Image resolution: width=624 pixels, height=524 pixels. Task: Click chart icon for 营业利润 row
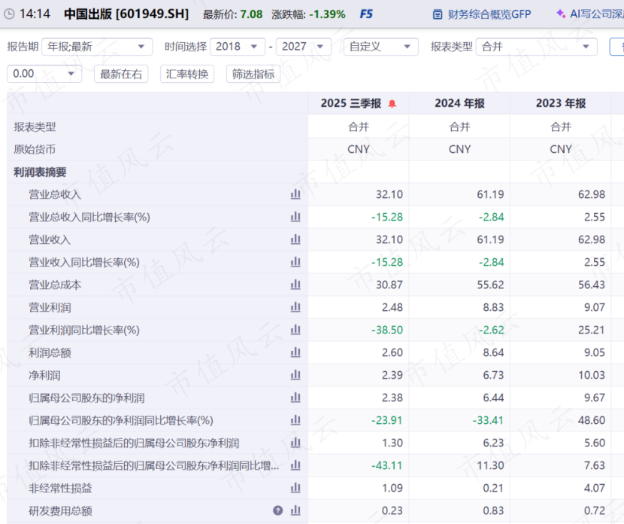tap(295, 307)
